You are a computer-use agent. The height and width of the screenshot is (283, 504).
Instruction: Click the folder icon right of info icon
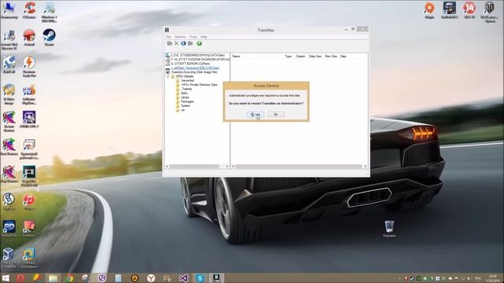pos(191,43)
